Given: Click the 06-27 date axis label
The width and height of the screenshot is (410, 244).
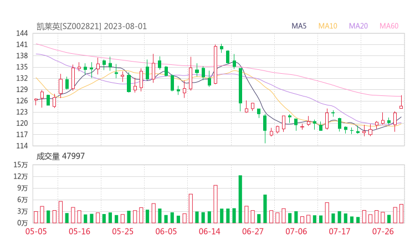Looking at the screenshot, I should (253, 231).
